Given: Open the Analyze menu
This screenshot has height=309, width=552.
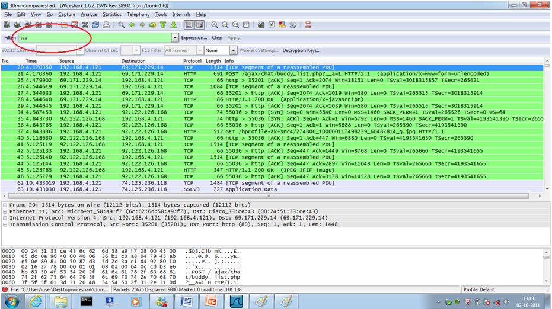Looking at the screenshot, I should [89, 14].
